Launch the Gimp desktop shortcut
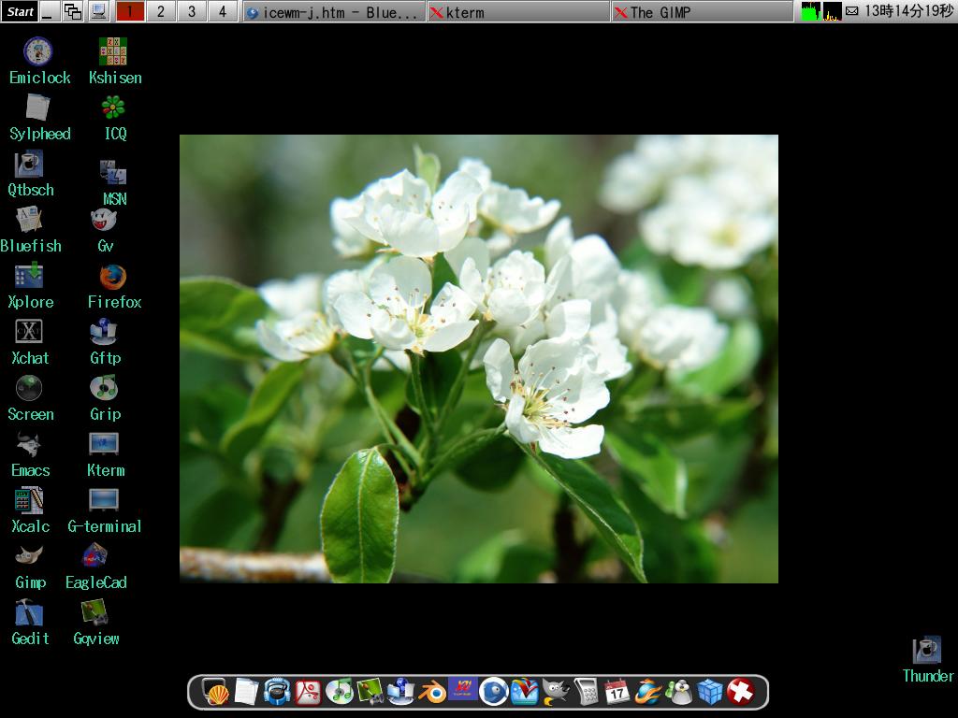Image resolution: width=958 pixels, height=718 pixels. (29, 557)
